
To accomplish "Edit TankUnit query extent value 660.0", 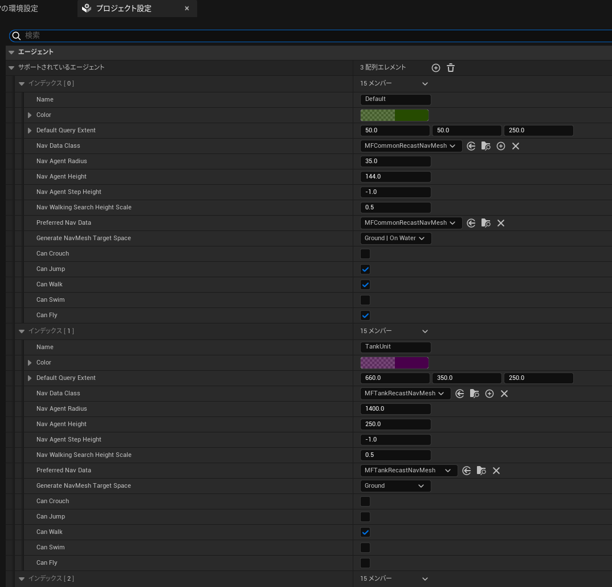I will (394, 378).
